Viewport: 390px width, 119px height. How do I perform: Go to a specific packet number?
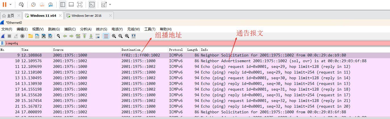(x=78, y=36)
